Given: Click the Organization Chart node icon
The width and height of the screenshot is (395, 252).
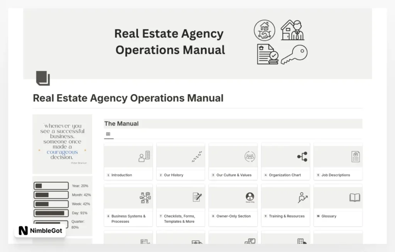Looking at the screenshot, I should point(302,156).
